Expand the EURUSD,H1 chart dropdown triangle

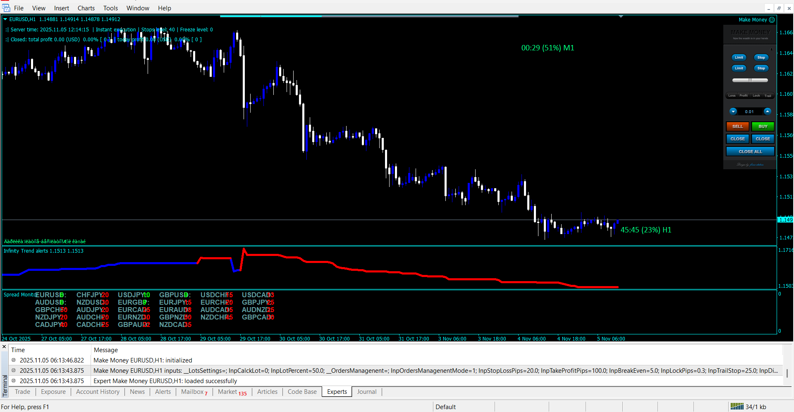(x=5, y=19)
